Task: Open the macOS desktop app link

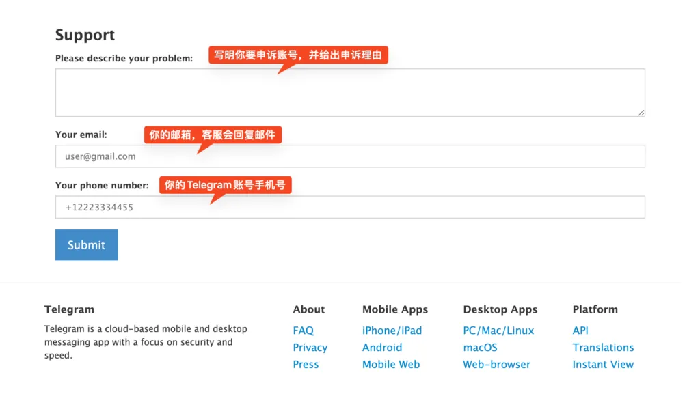Action: (480, 348)
